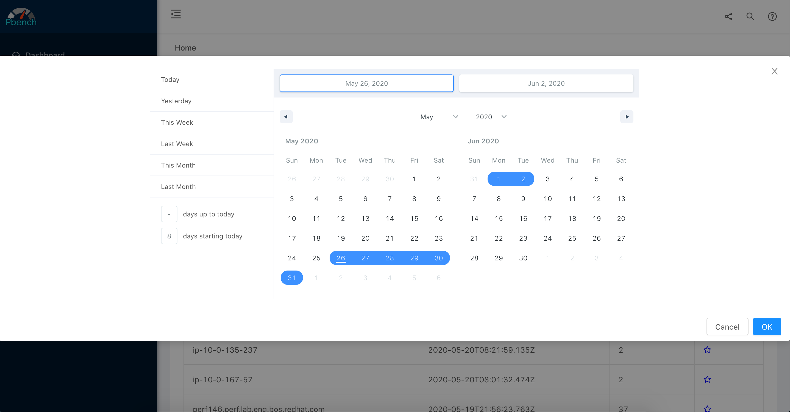Select May 31 in the calendar
This screenshot has width=790, height=412.
(x=292, y=278)
